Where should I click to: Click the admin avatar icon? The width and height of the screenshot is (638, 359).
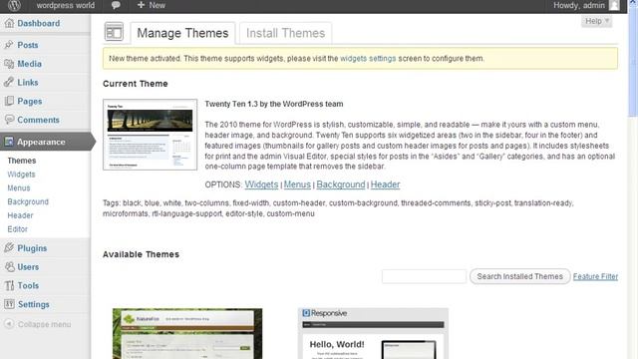pyautogui.click(x=614, y=5)
